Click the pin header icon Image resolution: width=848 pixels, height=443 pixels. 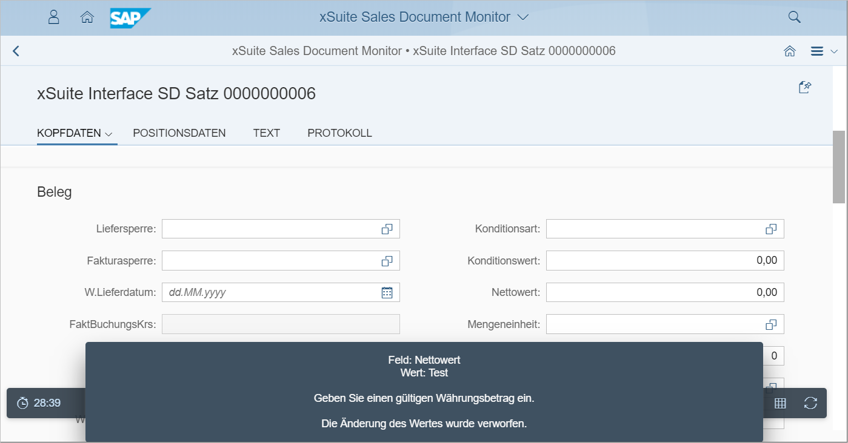point(804,88)
